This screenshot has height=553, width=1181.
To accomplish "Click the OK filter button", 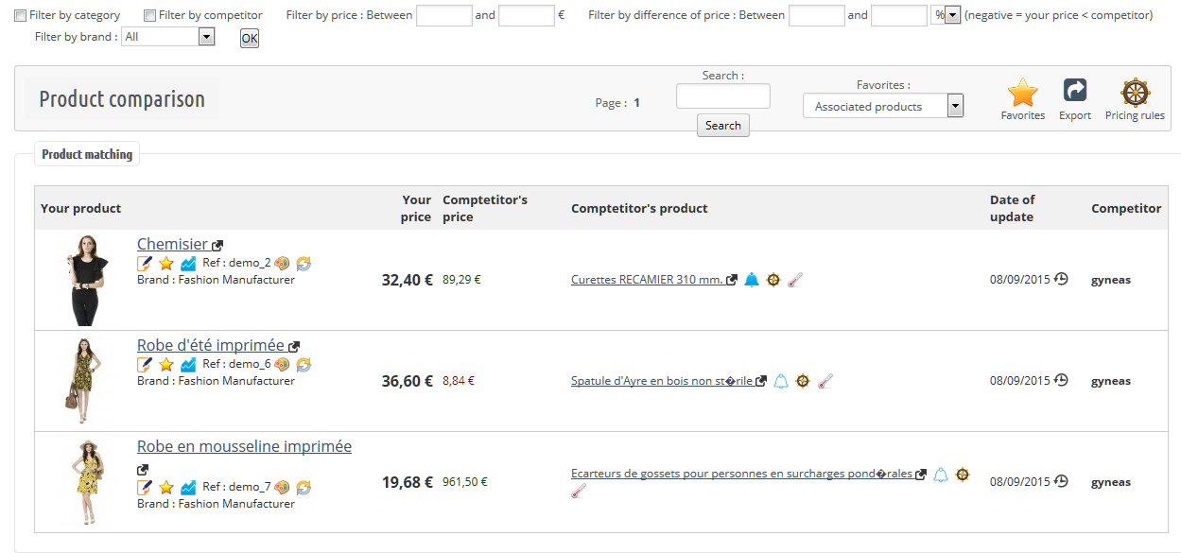I will [x=250, y=38].
